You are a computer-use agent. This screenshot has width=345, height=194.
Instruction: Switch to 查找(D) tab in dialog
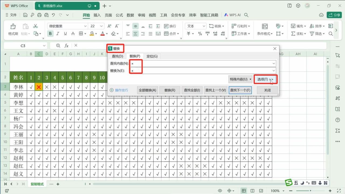(x=118, y=56)
